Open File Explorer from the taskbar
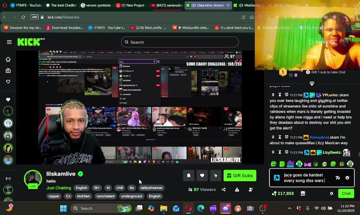The width and height of the screenshot is (360, 215). [164, 208]
